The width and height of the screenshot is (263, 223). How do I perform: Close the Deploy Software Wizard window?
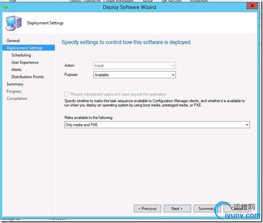[x=252, y=6]
